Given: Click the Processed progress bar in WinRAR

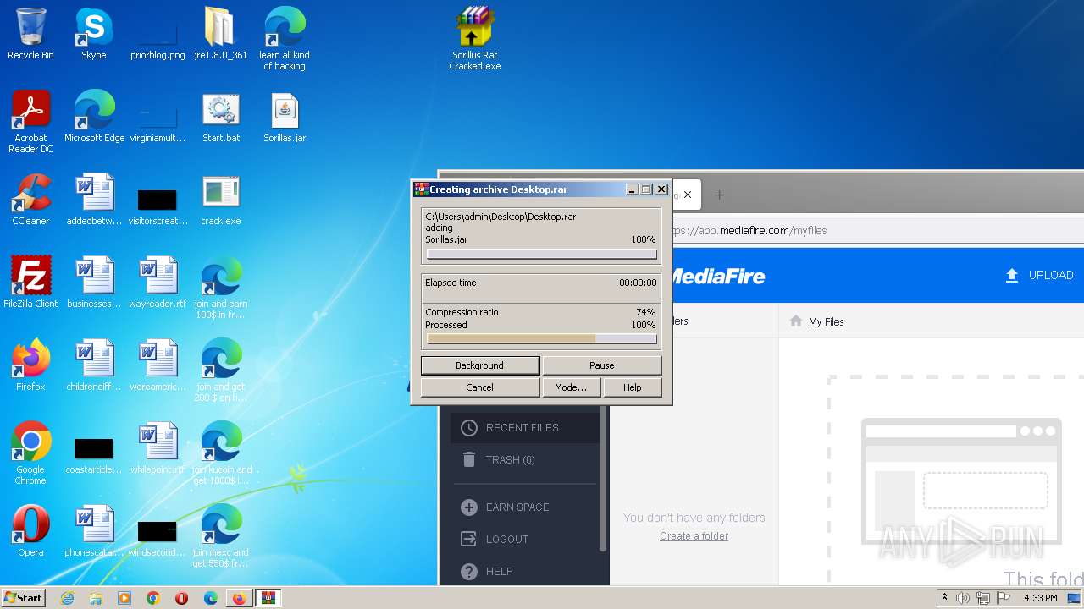Looking at the screenshot, I should click(x=541, y=338).
